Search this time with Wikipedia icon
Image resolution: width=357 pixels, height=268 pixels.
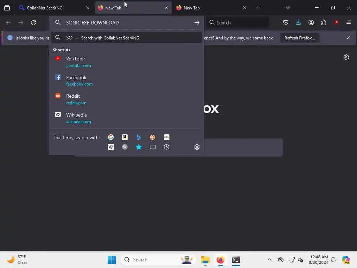pos(111,147)
